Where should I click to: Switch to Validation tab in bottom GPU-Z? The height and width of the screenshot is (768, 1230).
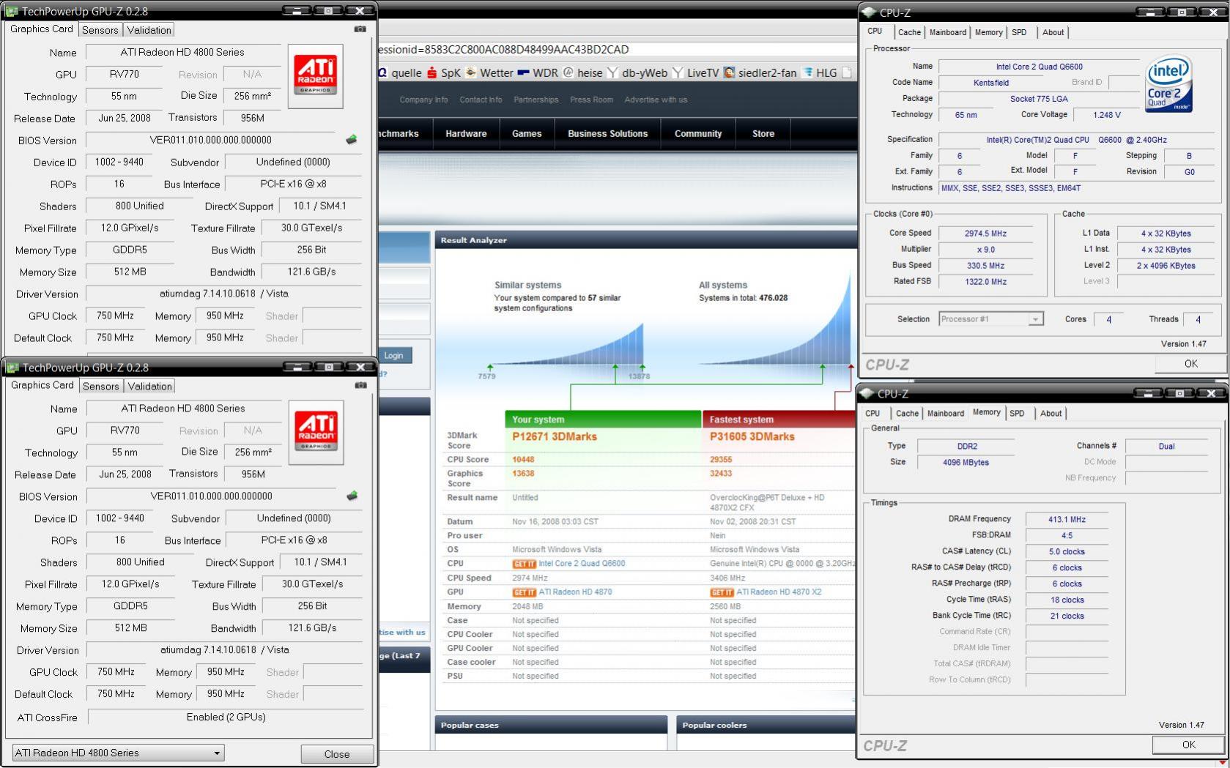(x=149, y=387)
